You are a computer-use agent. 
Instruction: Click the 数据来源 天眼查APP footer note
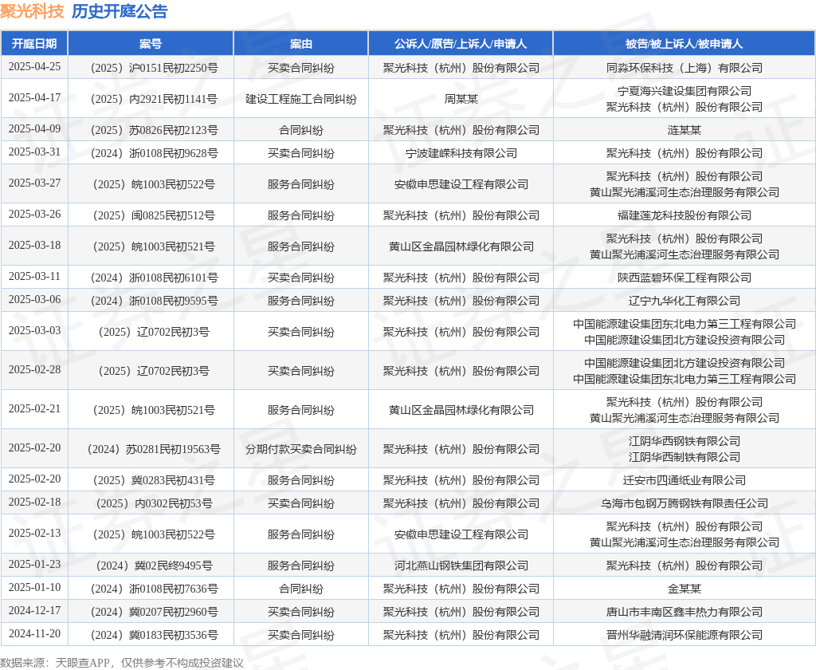(122, 663)
